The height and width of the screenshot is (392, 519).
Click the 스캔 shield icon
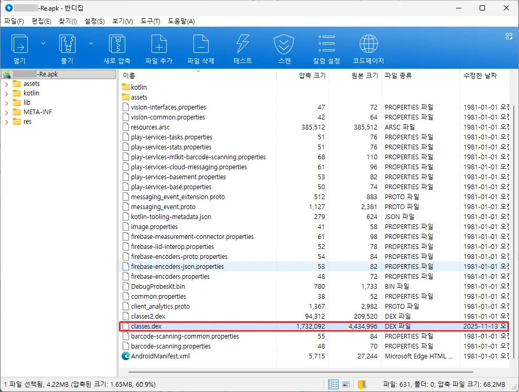[x=284, y=45]
